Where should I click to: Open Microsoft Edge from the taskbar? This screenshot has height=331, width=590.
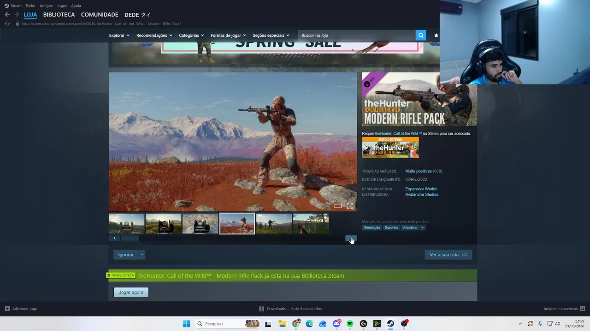309,324
